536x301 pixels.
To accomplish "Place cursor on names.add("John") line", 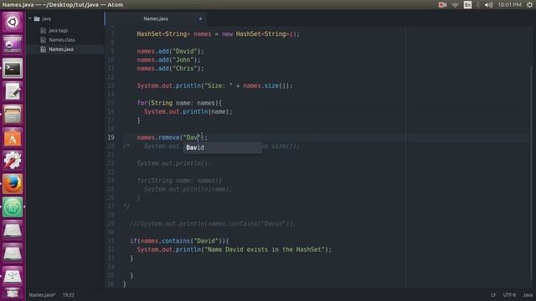I will pos(168,59).
